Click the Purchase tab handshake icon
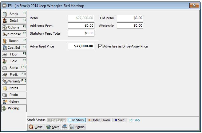The height and width of the screenshot is (133, 202). coord(5,34)
